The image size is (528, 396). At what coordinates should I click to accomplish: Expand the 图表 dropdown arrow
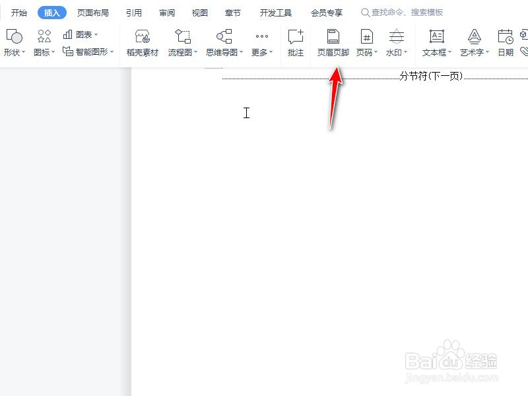[96, 34]
